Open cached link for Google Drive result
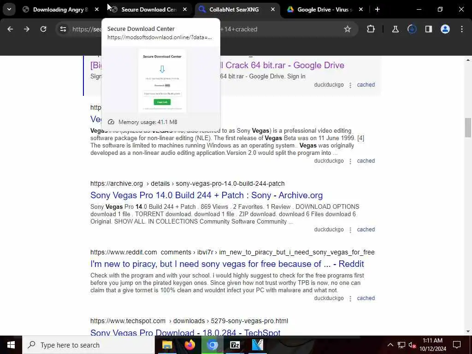The width and height of the screenshot is (472, 354). point(366,85)
